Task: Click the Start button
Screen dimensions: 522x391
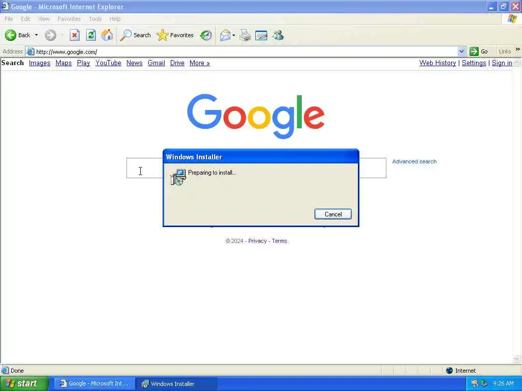Action: pyautogui.click(x=24, y=384)
